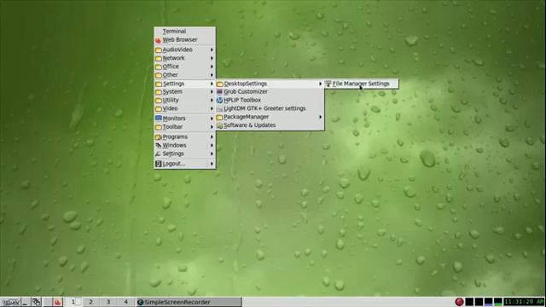The height and width of the screenshot is (307, 546).
Task: Click the window list icon in taskbar
Action: tap(36, 302)
